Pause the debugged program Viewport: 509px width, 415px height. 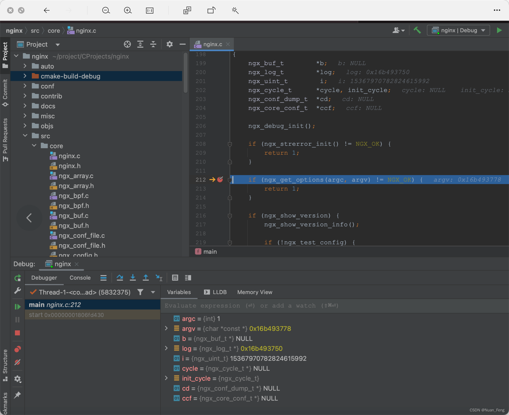pos(17,320)
